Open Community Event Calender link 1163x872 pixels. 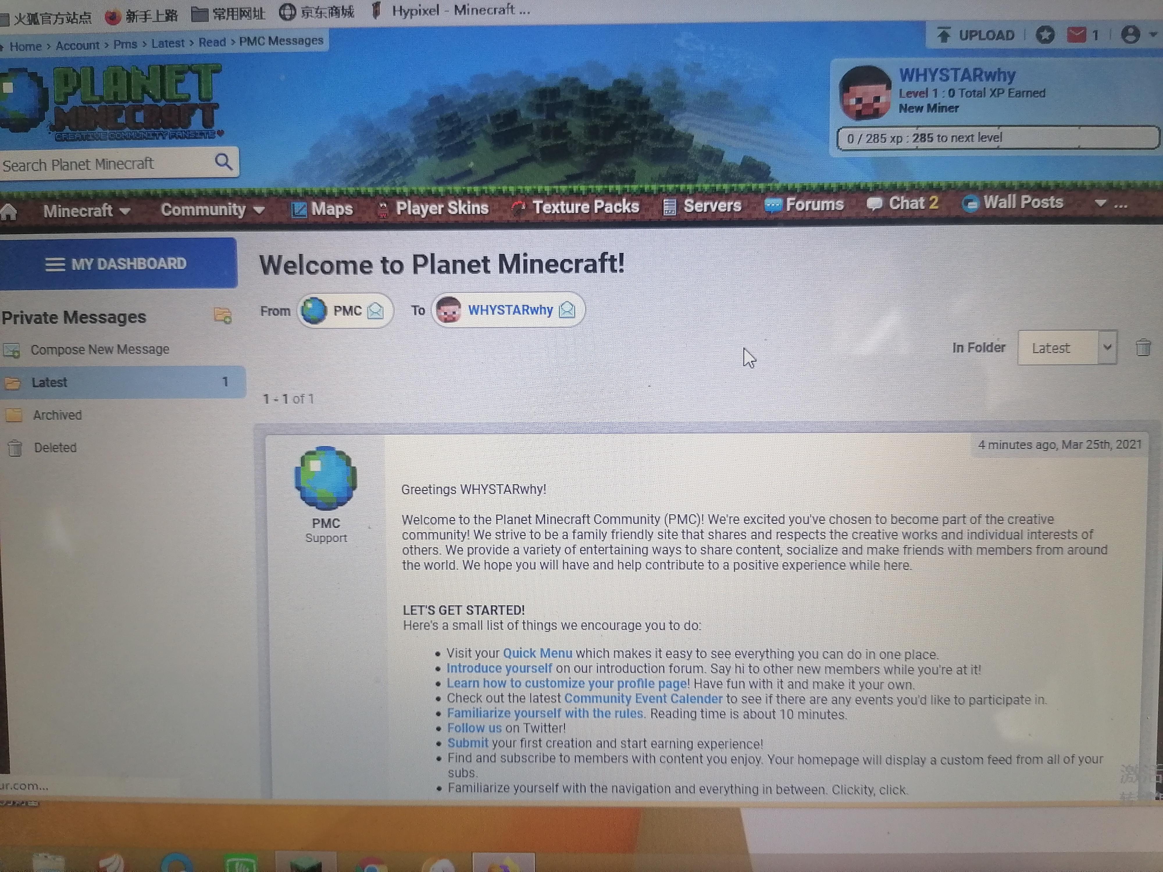click(x=643, y=698)
